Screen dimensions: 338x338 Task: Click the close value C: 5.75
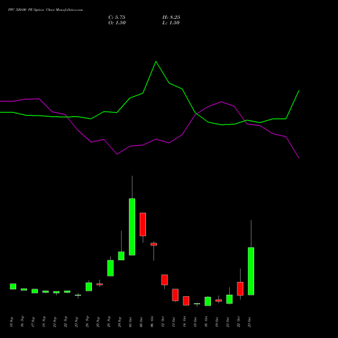[117, 18]
